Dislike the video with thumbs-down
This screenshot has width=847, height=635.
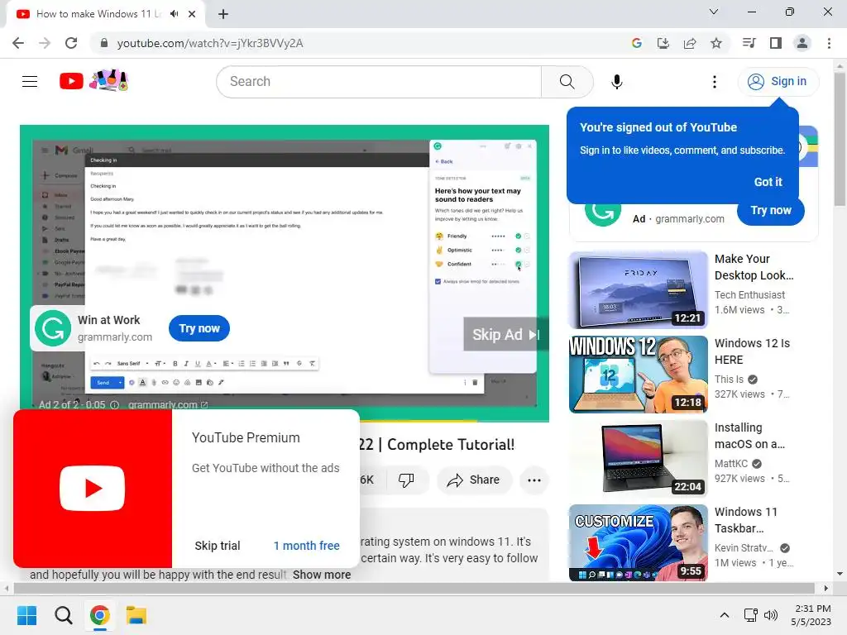[x=406, y=480]
